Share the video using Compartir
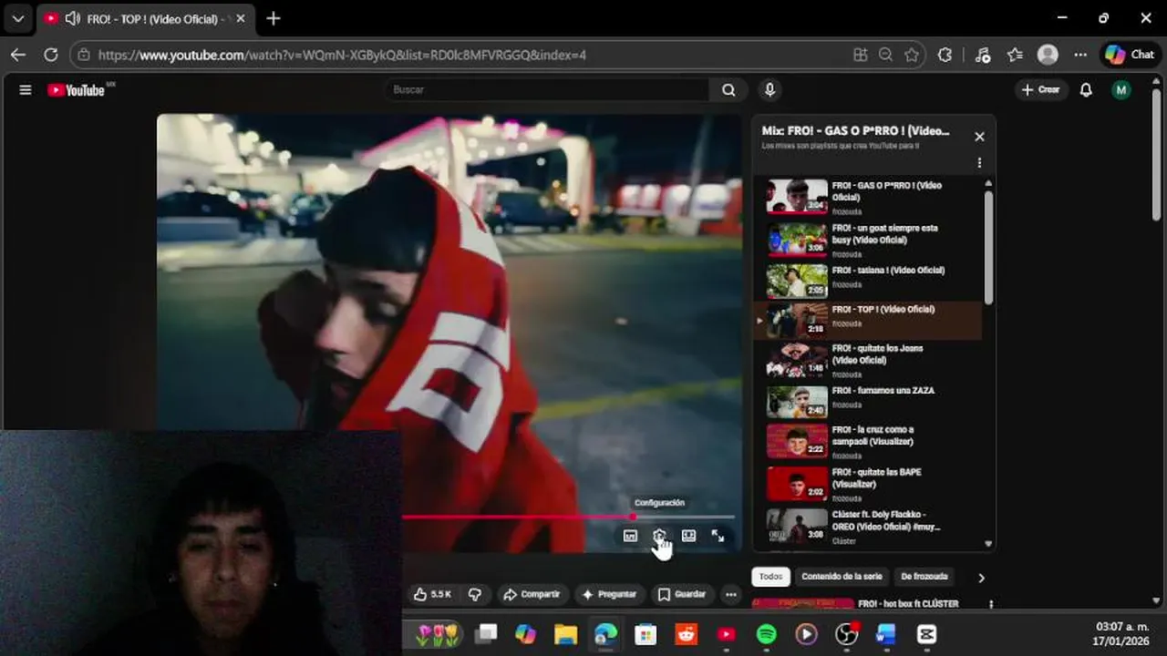 pyautogui.click(x=532, y=594)
